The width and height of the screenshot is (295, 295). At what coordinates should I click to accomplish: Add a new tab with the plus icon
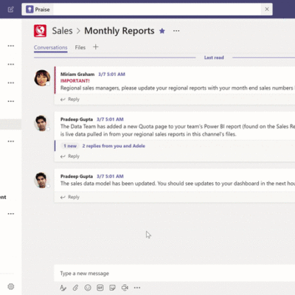[96, 47]
